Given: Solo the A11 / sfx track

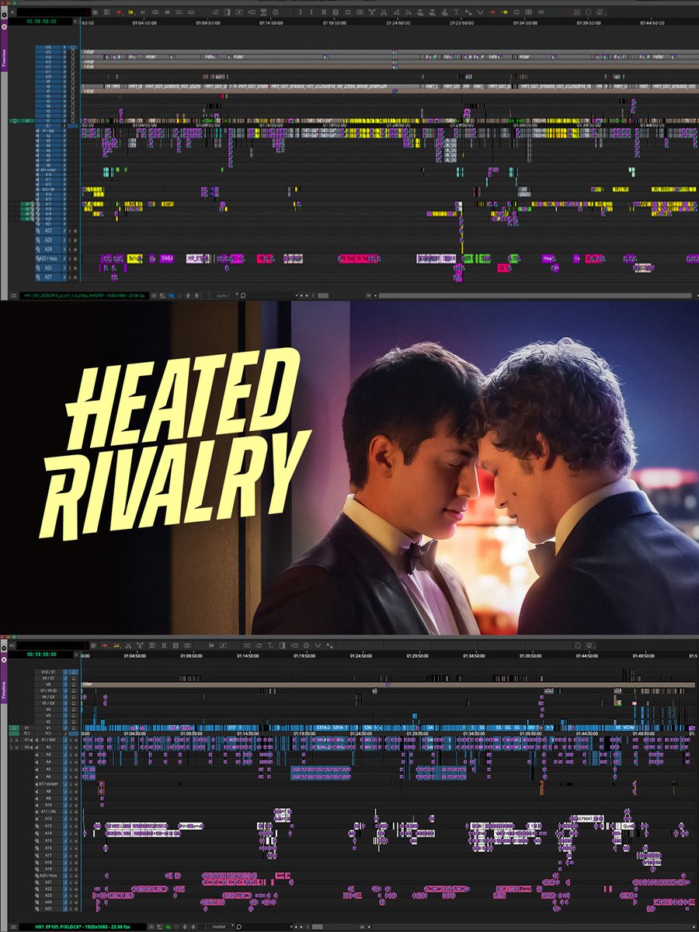Looking at the screenshot, I should (71, 812).
